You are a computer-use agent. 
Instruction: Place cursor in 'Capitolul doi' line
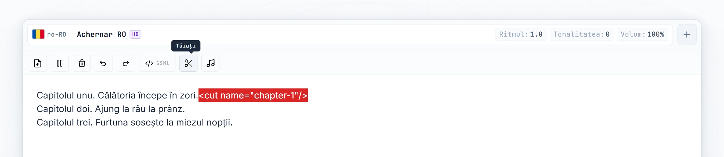[111, 109]
